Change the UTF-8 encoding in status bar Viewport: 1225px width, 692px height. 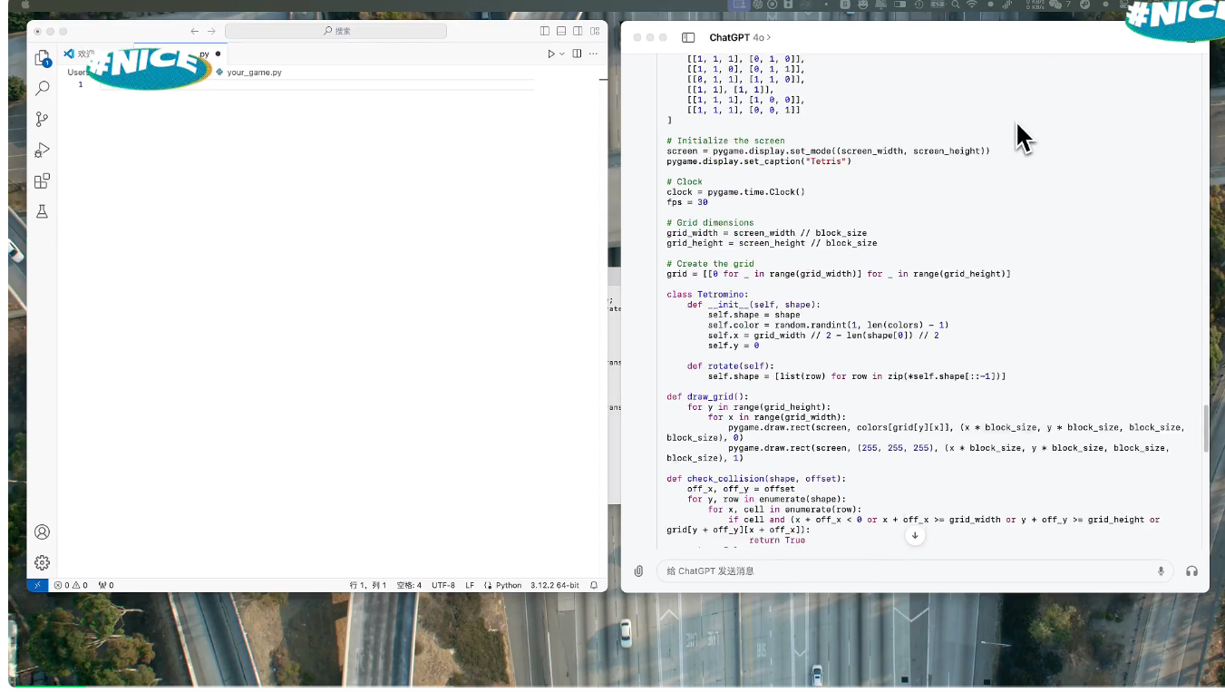click(x=443, y=585)
